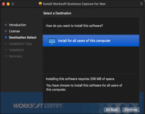Viewport: 145px width, 114px height.
Task: Click the Select a Destination heading
Action: click(x=57, y=13)
